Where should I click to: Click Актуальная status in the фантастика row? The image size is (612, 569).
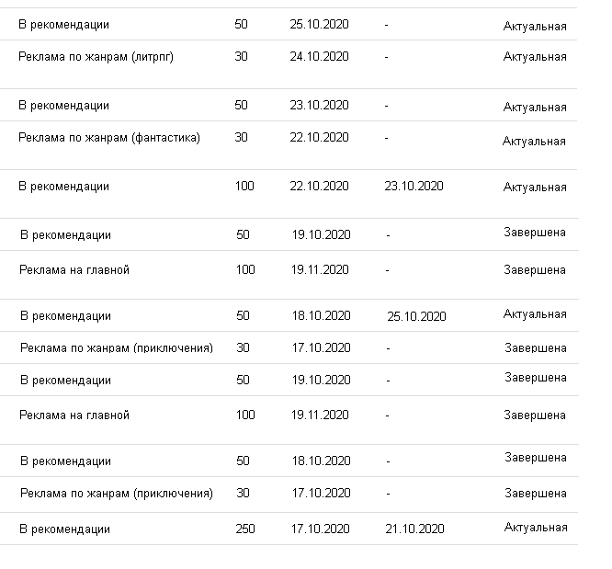534,142
